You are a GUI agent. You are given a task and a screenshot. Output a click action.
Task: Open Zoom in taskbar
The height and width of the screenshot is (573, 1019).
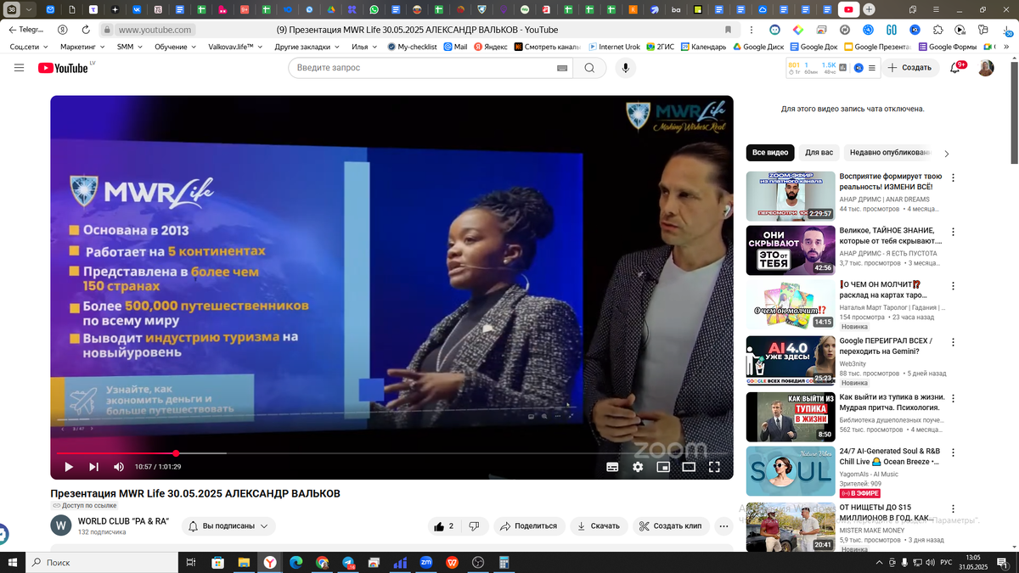426,562
